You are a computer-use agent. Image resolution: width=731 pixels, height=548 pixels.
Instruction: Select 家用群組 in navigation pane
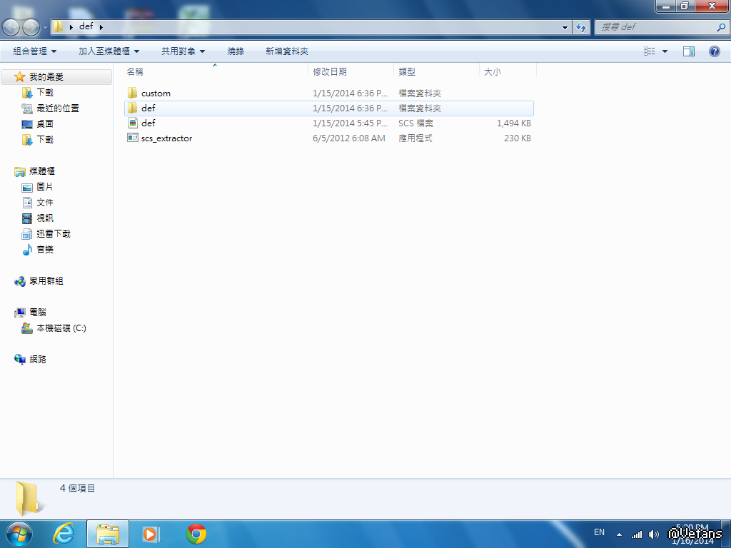[x=46, y=281]
